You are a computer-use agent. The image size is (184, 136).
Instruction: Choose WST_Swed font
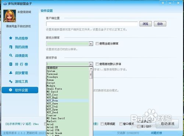pos(68,113)
